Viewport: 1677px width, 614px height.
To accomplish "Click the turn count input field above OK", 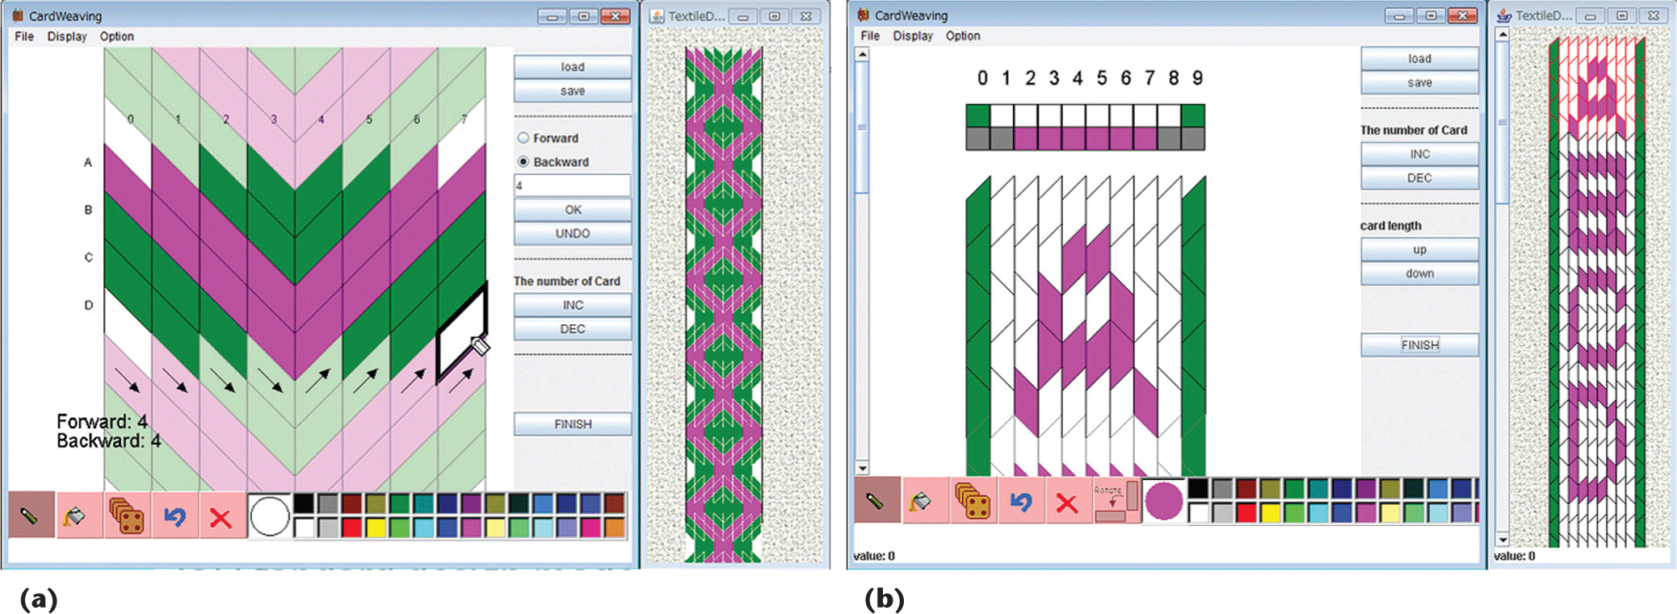I will pos(573,186).
